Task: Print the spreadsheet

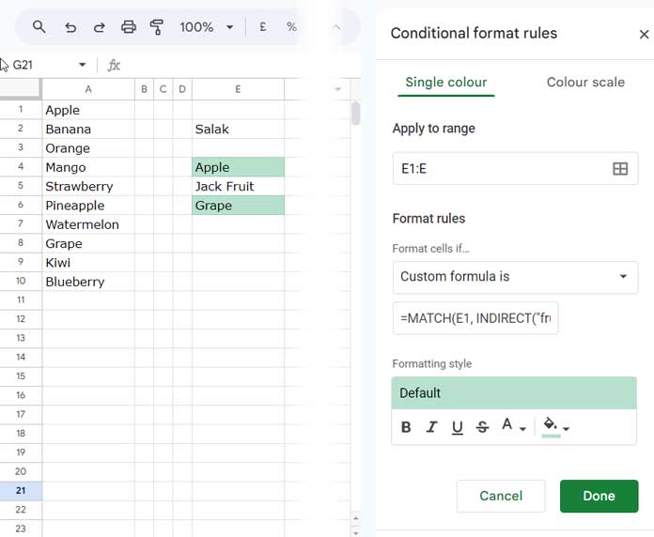Action: (129, 27)
